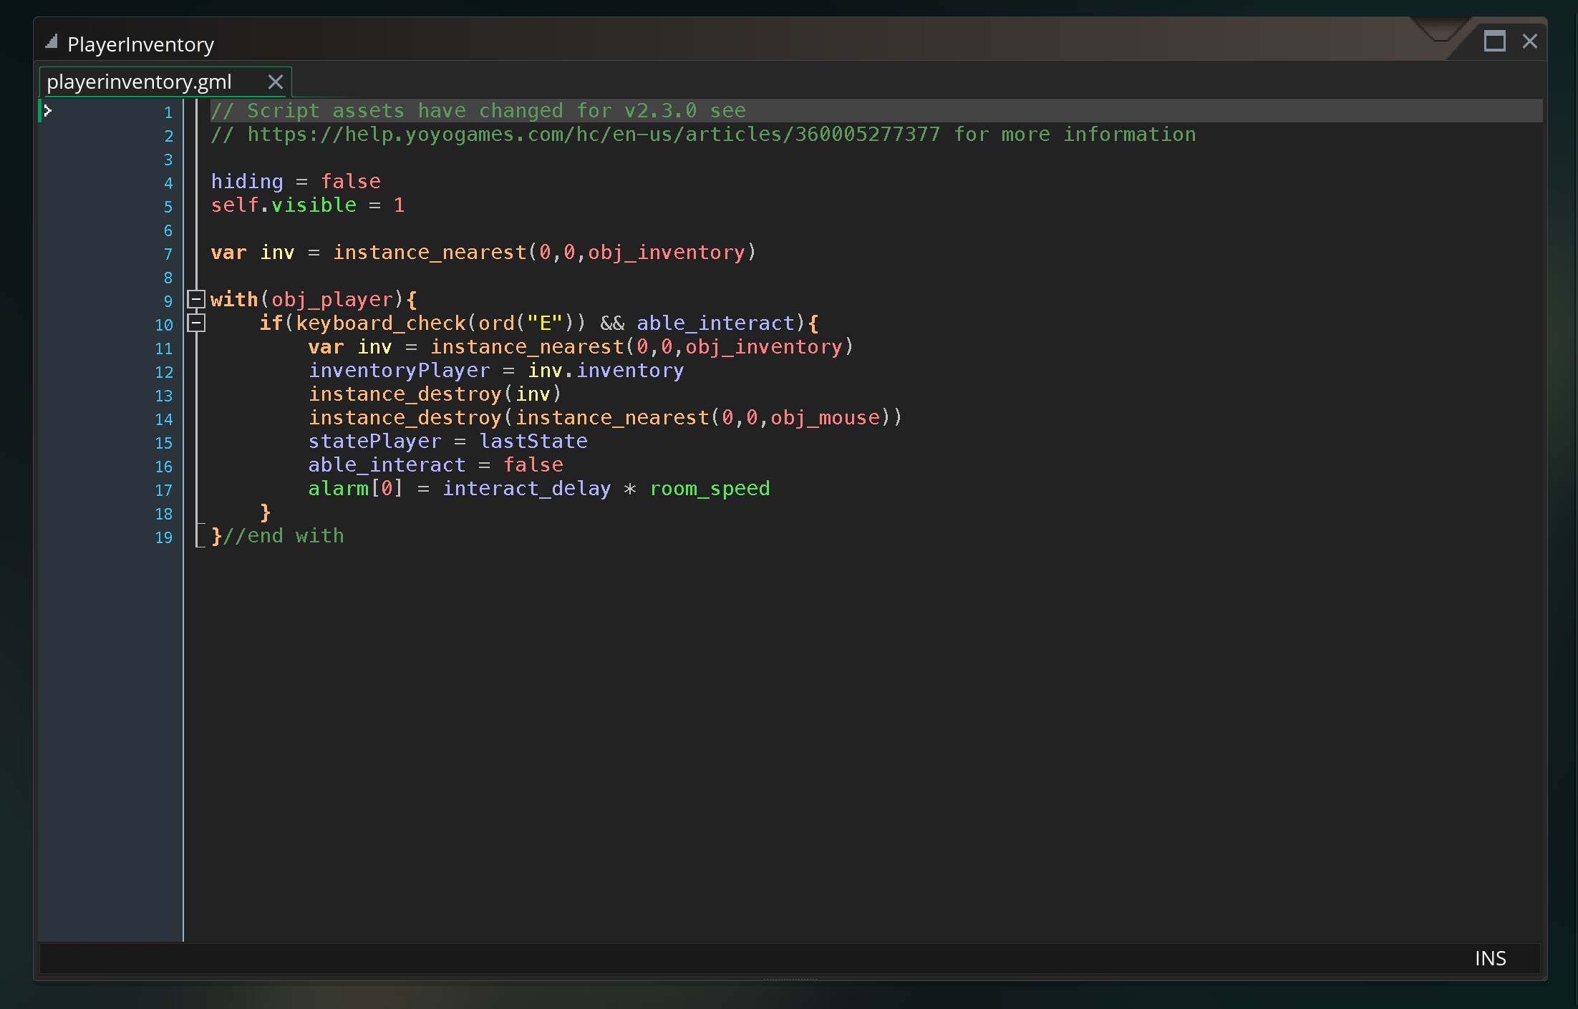Click the first comment line about Script assets
1578x1009 pixels.
(x=478, y=111)
